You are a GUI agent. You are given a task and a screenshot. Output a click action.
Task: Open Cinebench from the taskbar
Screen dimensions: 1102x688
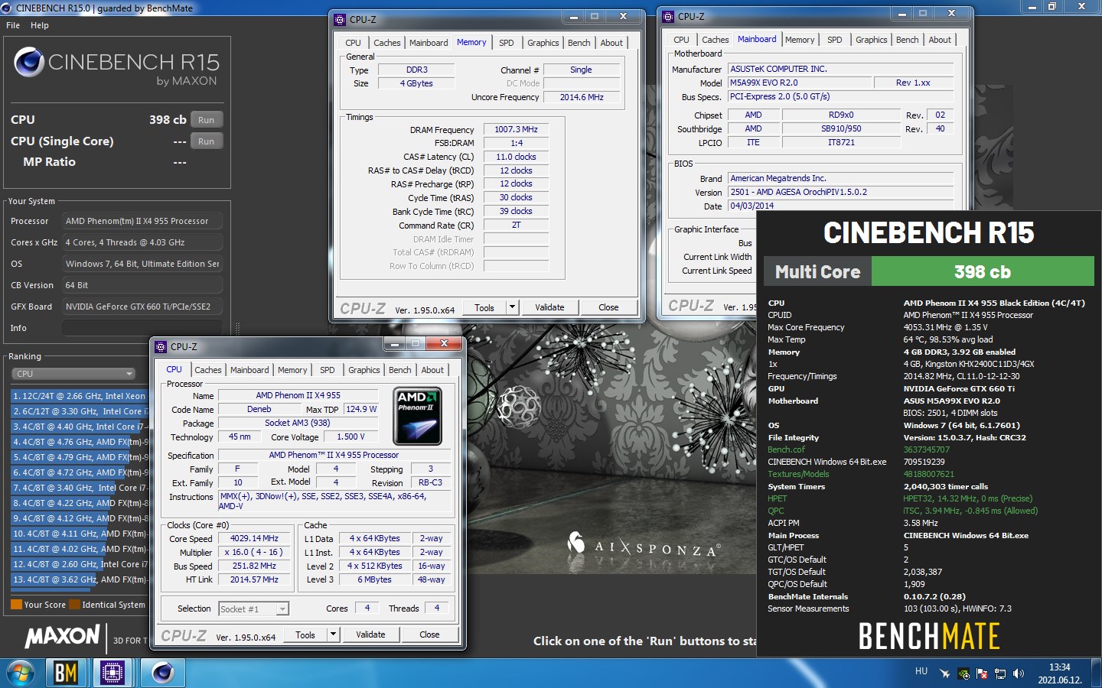(x=162, y=673)
